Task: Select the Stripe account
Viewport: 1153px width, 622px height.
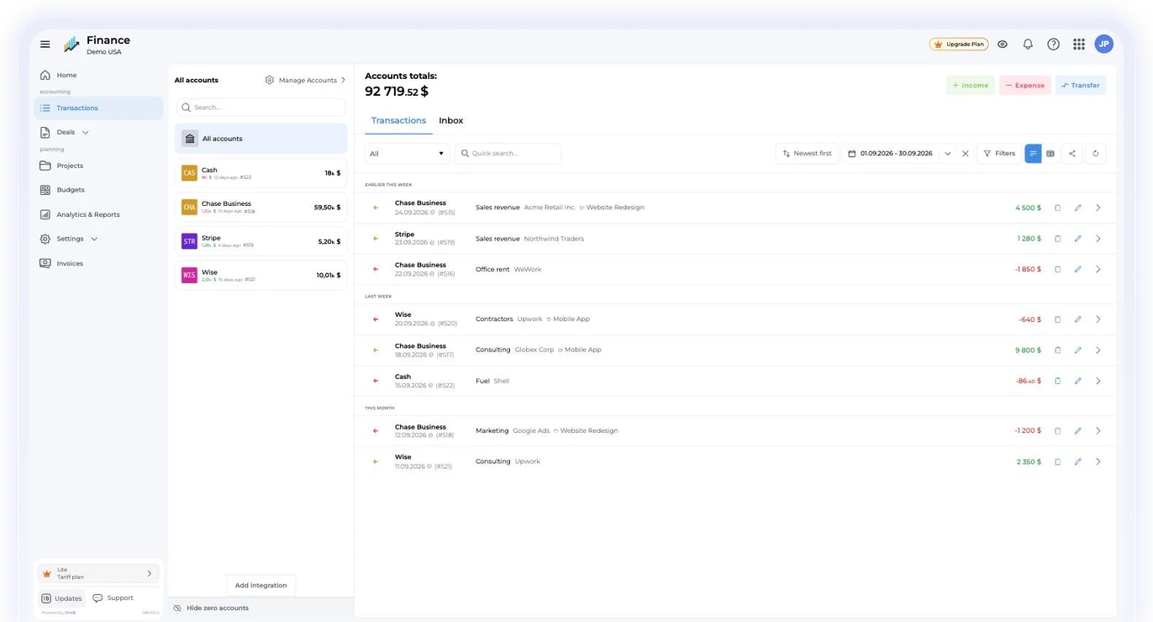Action: (x=261, y=241)
